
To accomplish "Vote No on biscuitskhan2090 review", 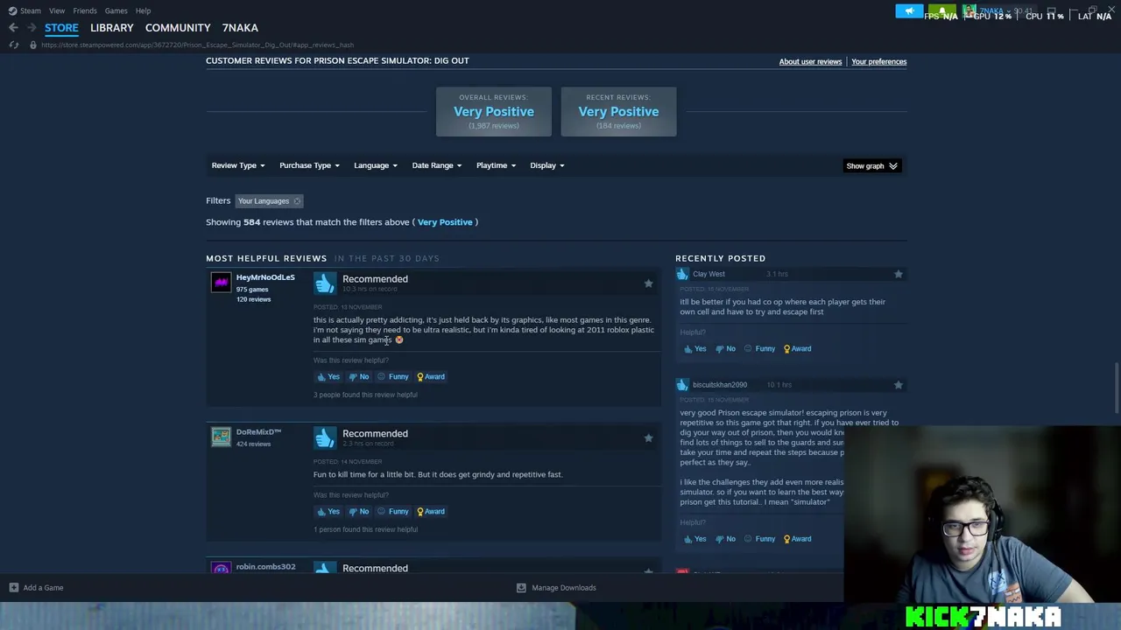I will click(x=726, y=539).
